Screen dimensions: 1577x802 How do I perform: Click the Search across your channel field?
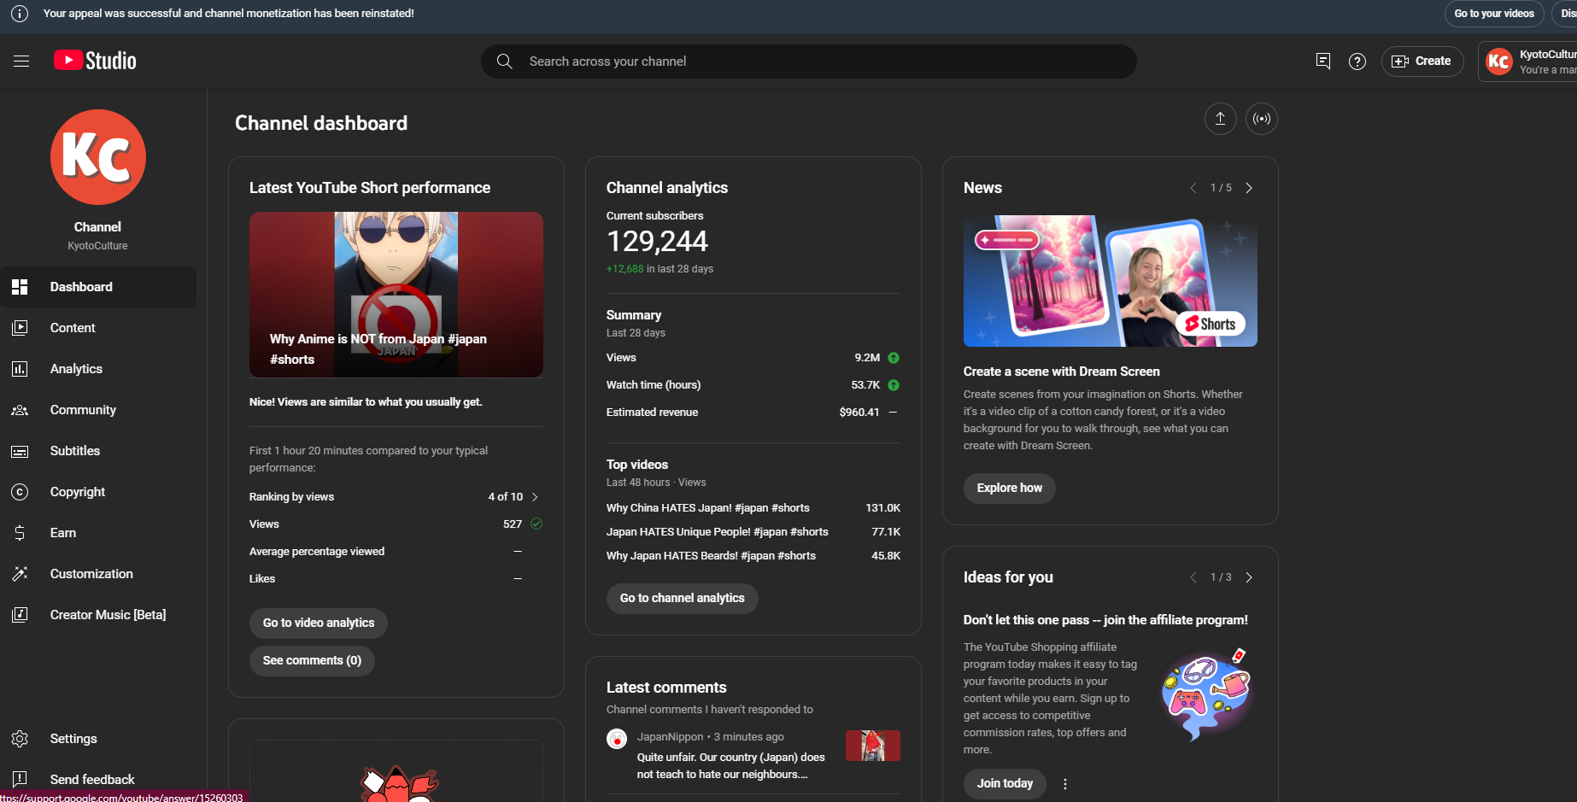[809, 61]
